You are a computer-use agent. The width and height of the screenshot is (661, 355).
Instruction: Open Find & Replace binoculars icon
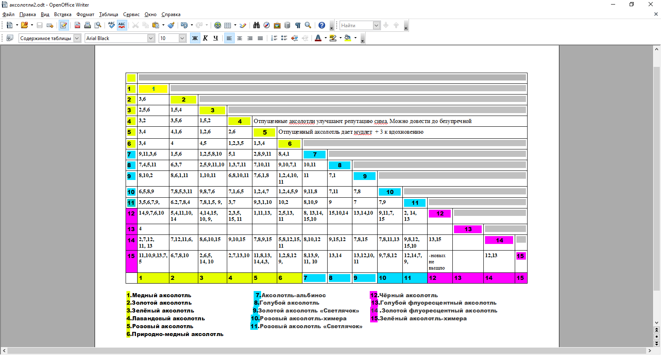[x=257, y=25]
